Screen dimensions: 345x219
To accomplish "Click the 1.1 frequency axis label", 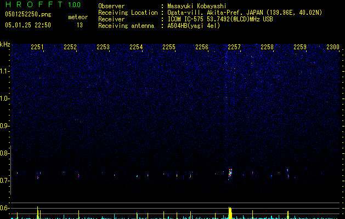I will pyautogui.click(x=5, y=71).
